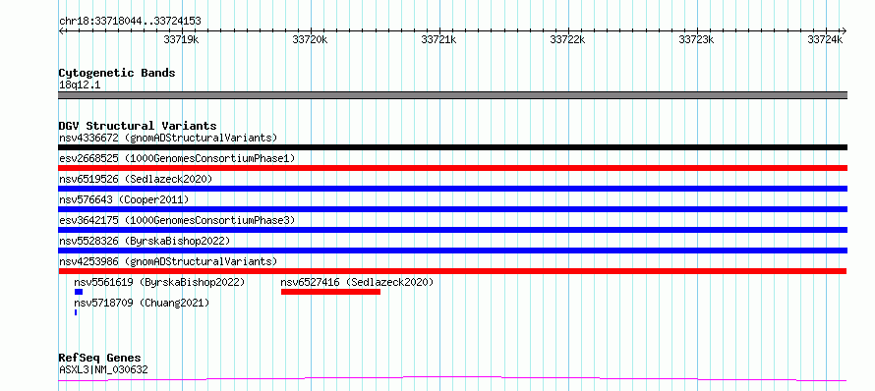Select the blue esv3642175 variant bar
This screenshot has width=875, height=391.
pyautogui.click(x=452, y=230)
